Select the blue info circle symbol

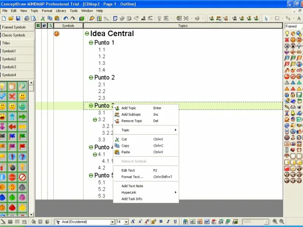click(x=2, y=177)
